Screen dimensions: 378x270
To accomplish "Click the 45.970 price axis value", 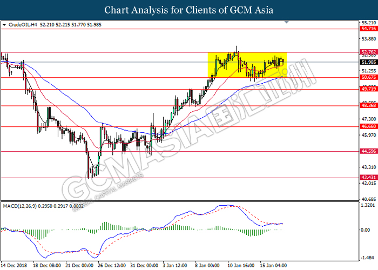I will [369, 135].
